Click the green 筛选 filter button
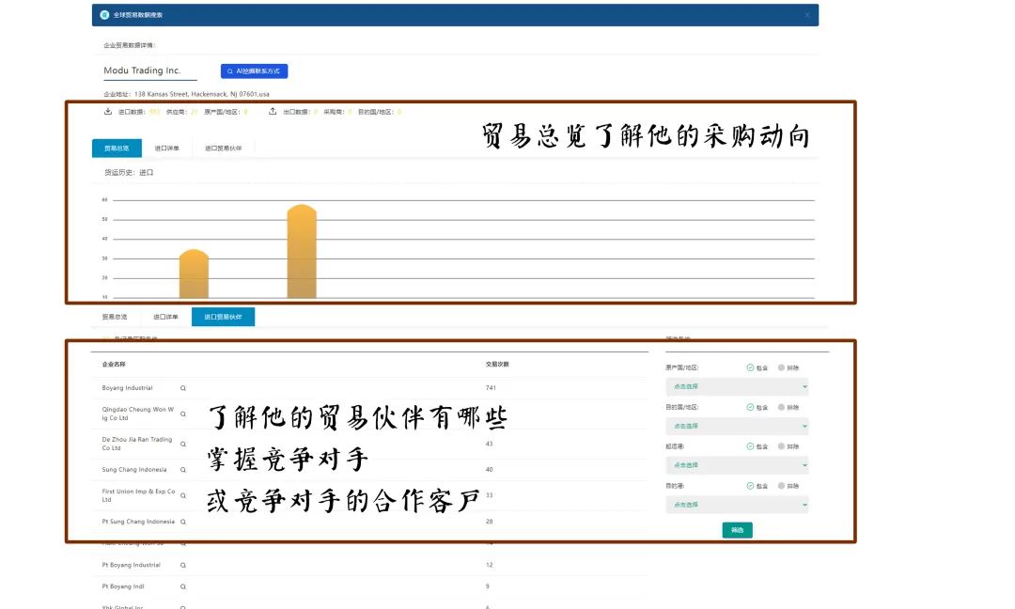1015x609 pixels. (x=737, y=530)
